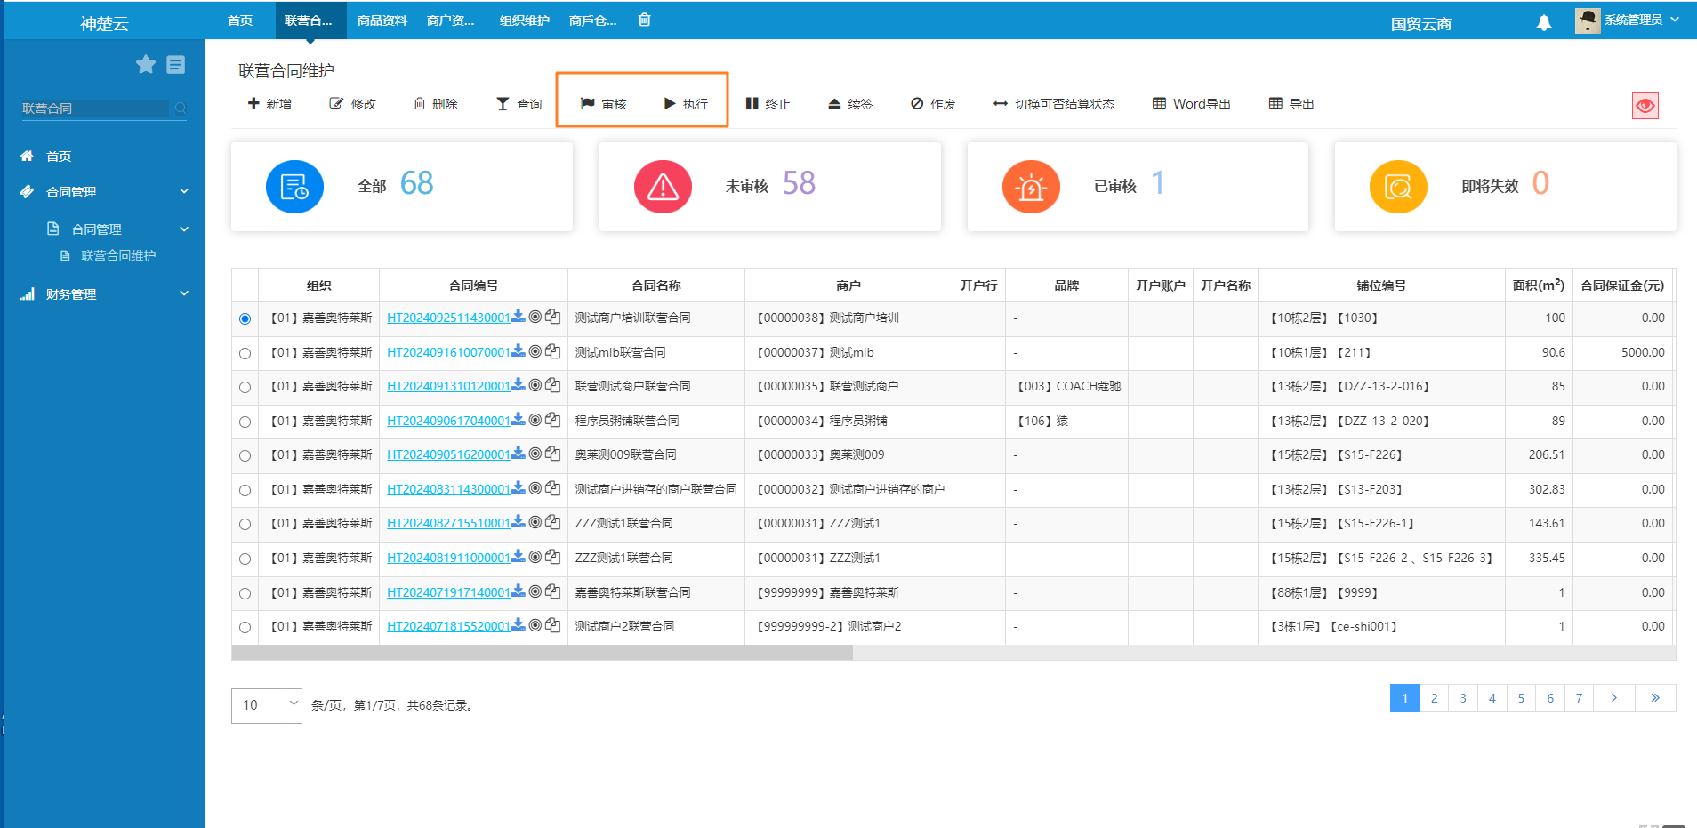
Task: Click 删除 toolbar button
Action: (x=436, y=104)
